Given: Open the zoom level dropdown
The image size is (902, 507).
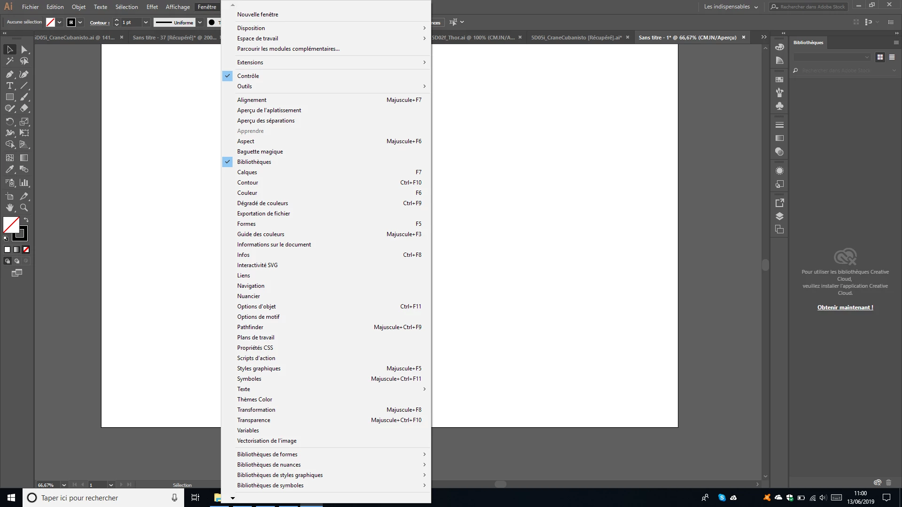Looking at the screenshot, I should point(63,485).
